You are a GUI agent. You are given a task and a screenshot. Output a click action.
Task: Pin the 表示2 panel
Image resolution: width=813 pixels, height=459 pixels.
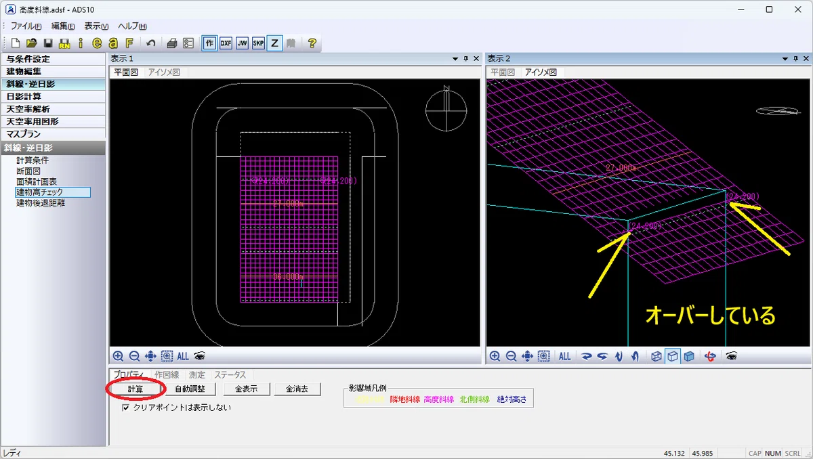click(795, 59)
